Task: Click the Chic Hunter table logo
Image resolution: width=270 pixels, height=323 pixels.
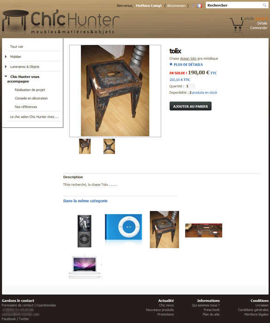Action: [x=15, y=20]
